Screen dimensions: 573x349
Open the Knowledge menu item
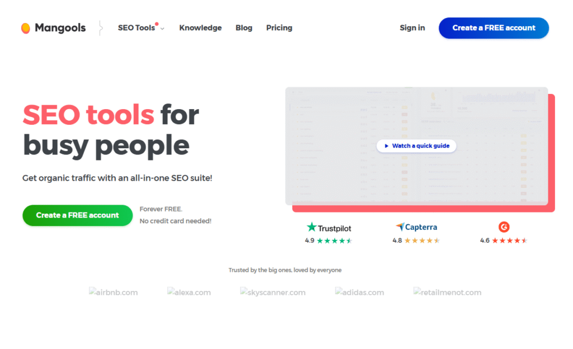tap(200, 28)
